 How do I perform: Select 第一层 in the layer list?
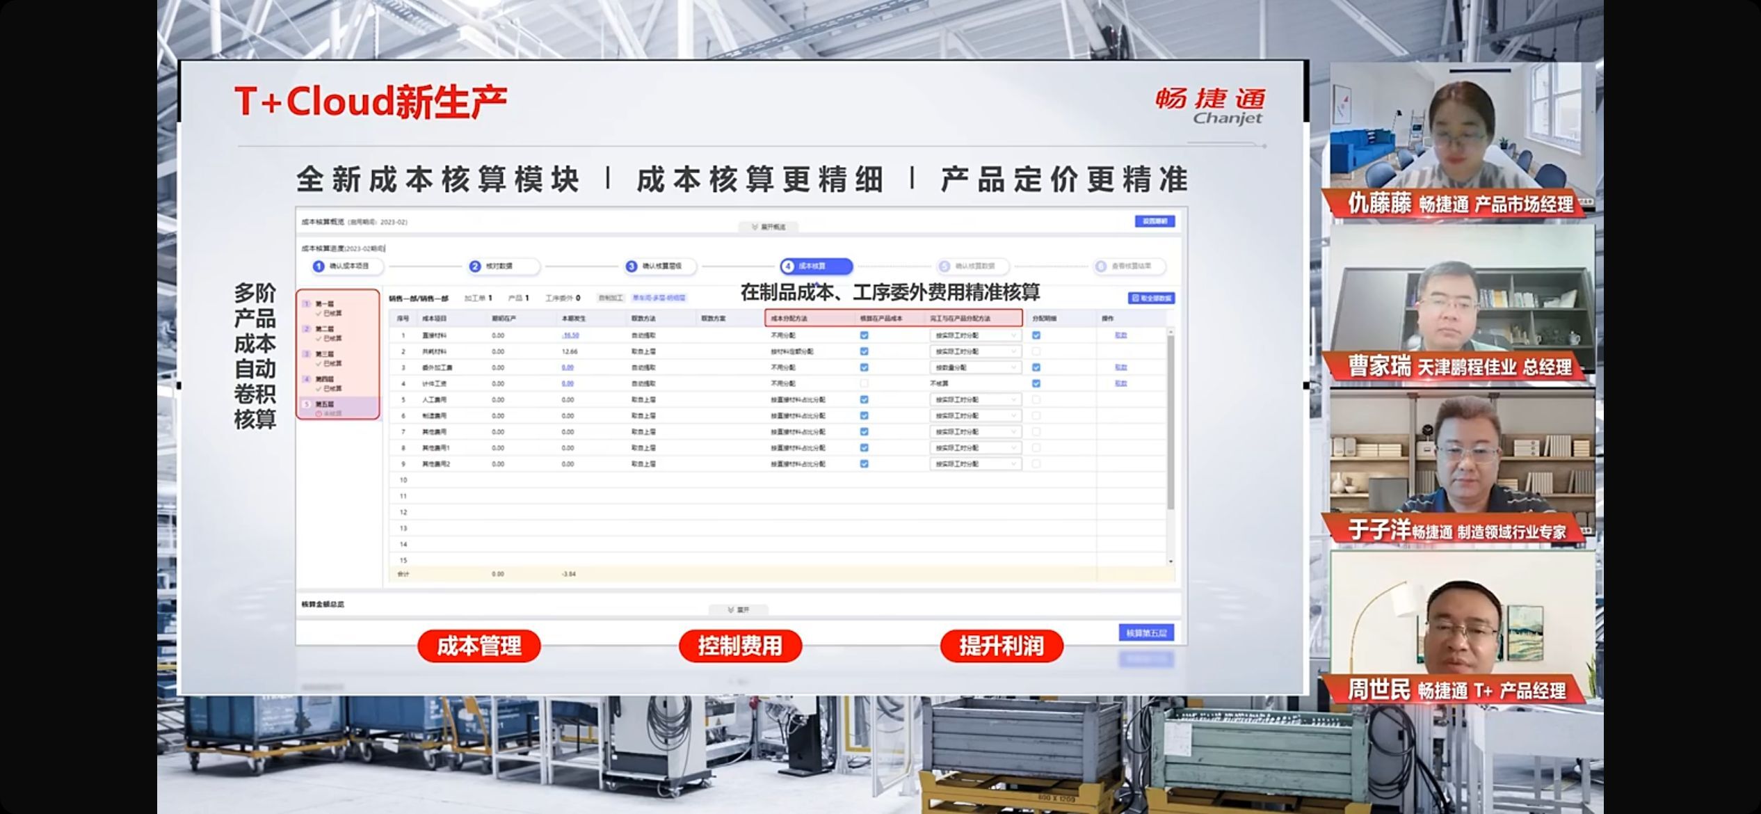tap(339, 308)
